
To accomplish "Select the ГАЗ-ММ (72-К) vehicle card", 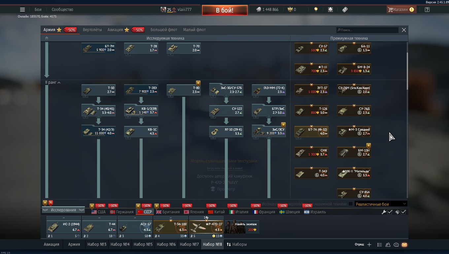I will (269, 90).
